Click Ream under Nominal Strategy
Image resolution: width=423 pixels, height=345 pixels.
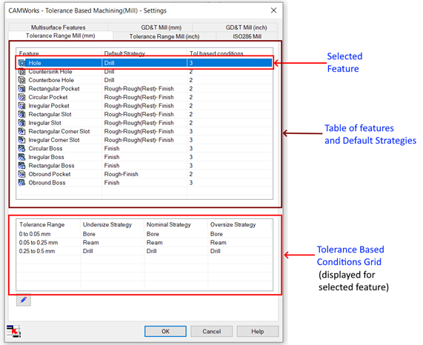pos(155,243)
